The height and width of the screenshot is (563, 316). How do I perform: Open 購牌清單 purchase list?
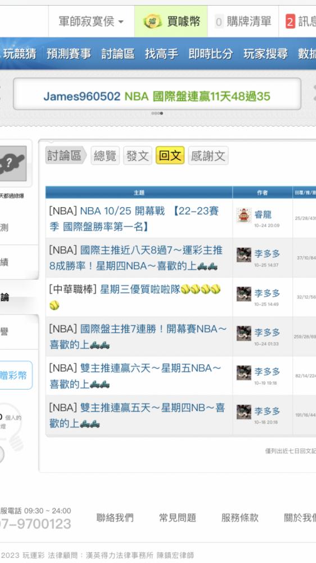point(249,21)
